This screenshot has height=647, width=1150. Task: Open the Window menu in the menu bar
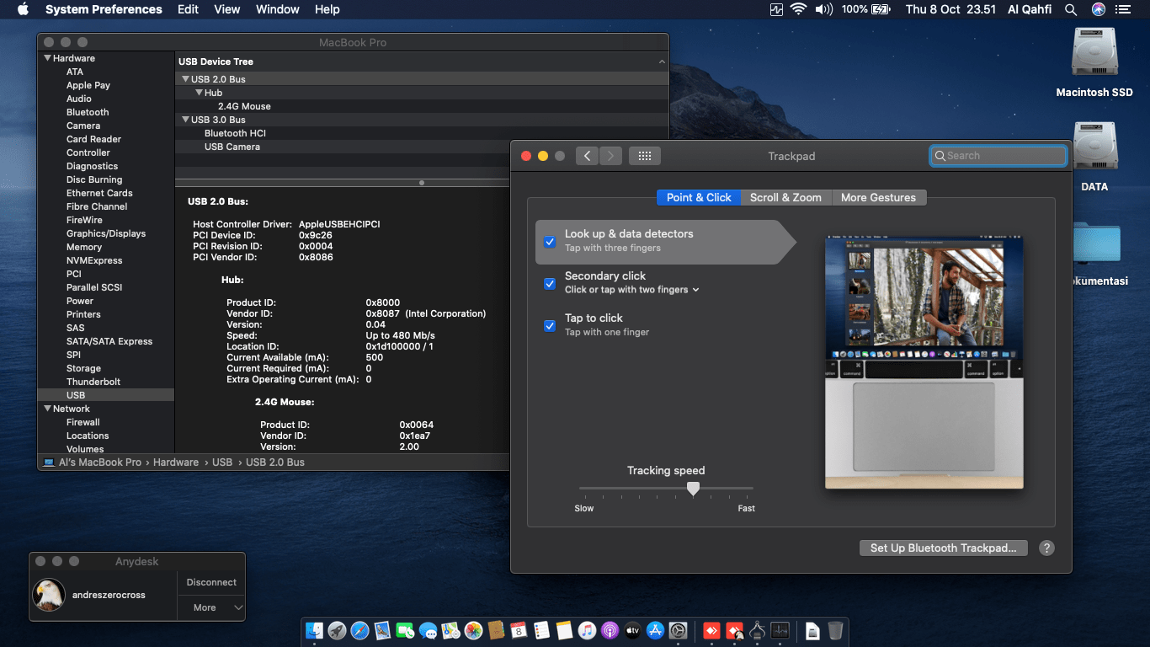277,9
